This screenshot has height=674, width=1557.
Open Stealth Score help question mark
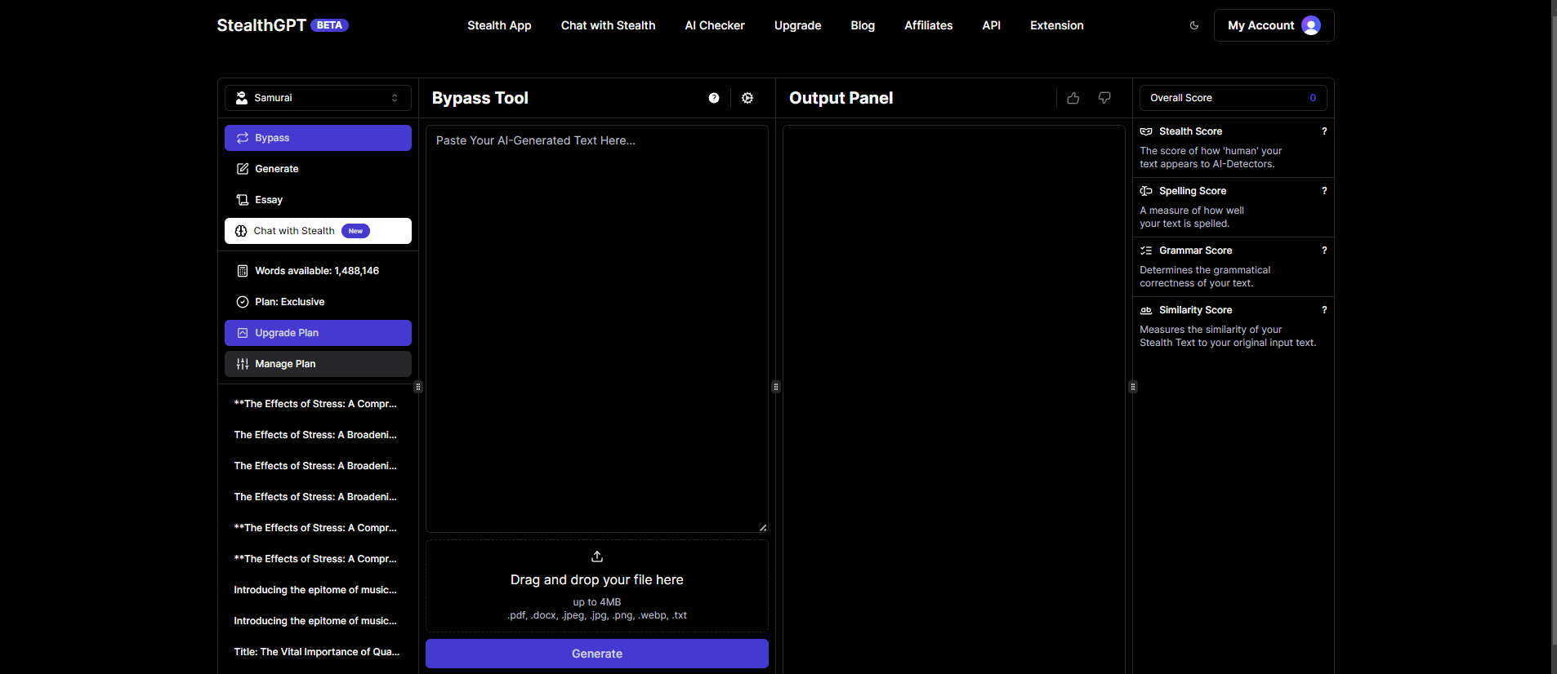point(1324,131)
